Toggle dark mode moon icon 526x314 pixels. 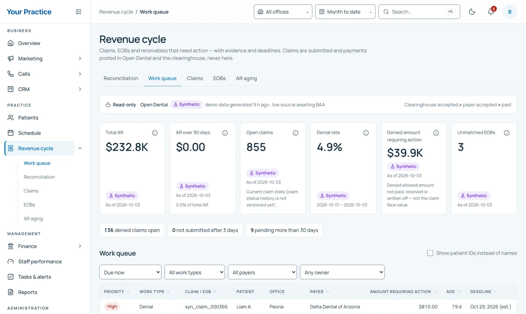point(472,12)
